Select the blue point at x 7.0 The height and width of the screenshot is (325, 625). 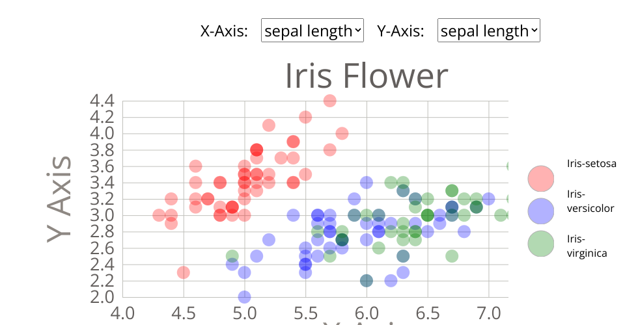pyautogui.click(x=488, y=199)
